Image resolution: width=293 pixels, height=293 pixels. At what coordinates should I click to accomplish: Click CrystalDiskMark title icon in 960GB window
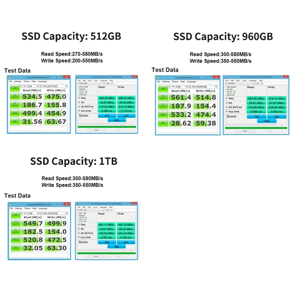(x=158, y=77)
